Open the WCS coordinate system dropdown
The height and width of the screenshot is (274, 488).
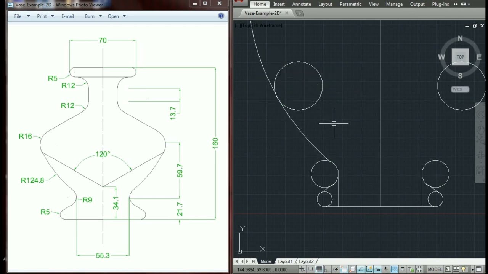460,89
